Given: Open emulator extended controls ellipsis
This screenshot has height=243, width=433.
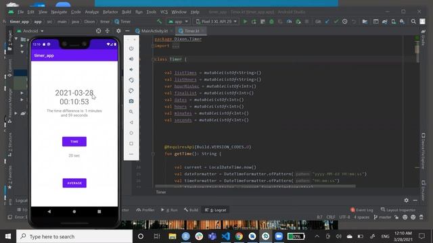Looking at the screenshot, I should pos(131,154).
